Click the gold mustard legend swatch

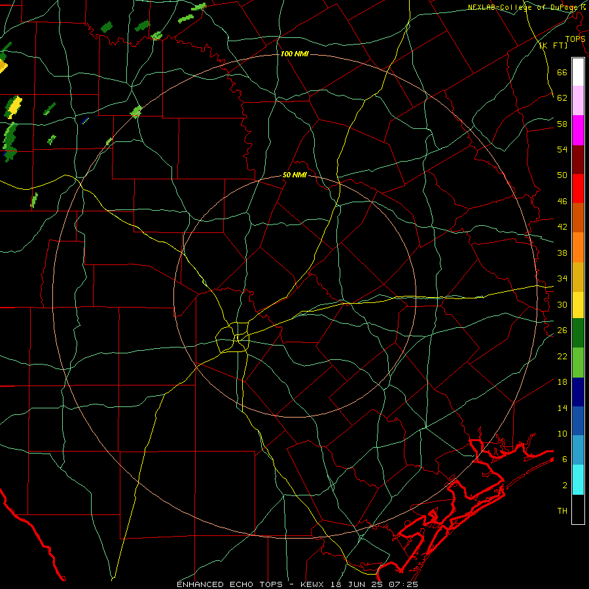(x=578, y=277)
